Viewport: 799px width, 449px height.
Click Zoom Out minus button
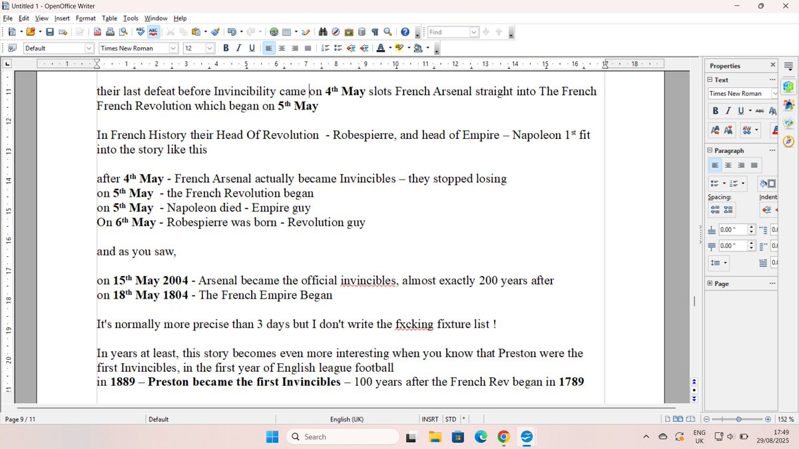pyautogui.click(x=707, y=419)
